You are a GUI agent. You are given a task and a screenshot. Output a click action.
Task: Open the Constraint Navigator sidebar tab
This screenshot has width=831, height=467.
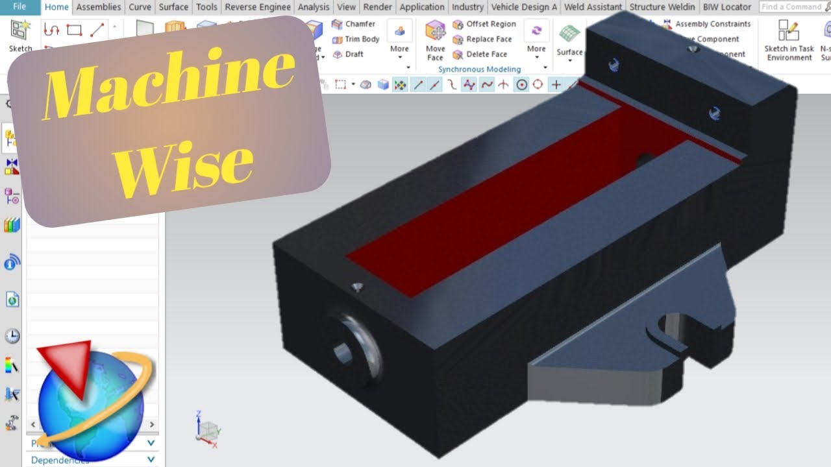[x=12, y=167]
